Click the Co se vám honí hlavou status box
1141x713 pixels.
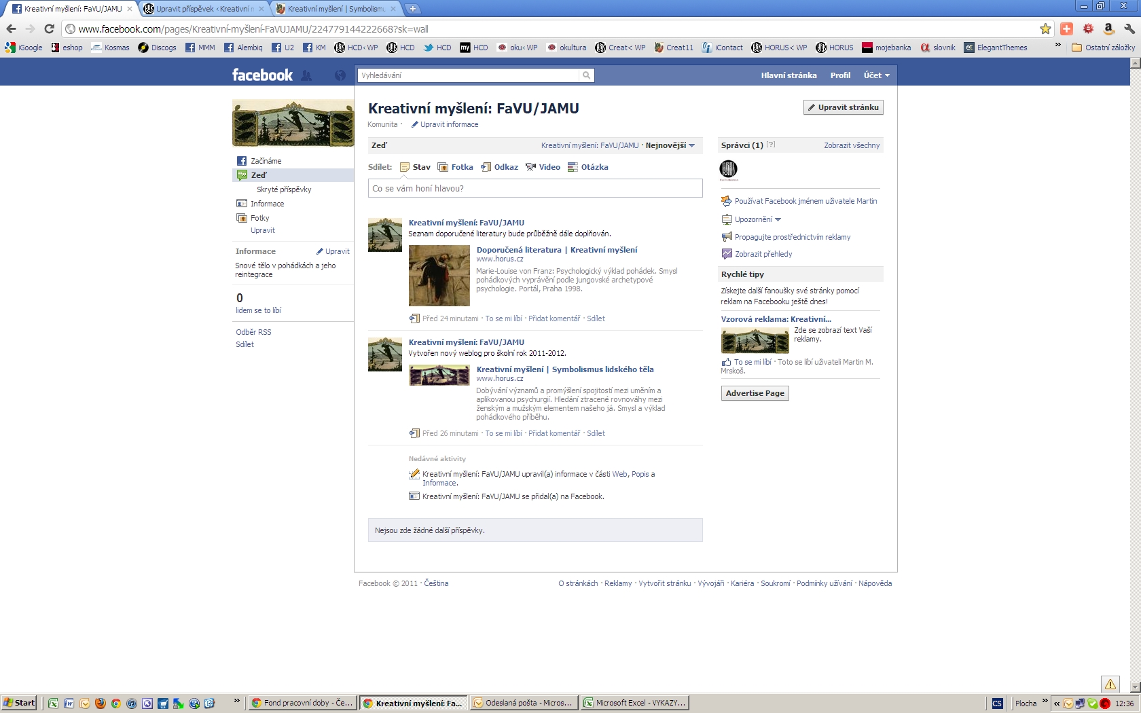(535, 188)
